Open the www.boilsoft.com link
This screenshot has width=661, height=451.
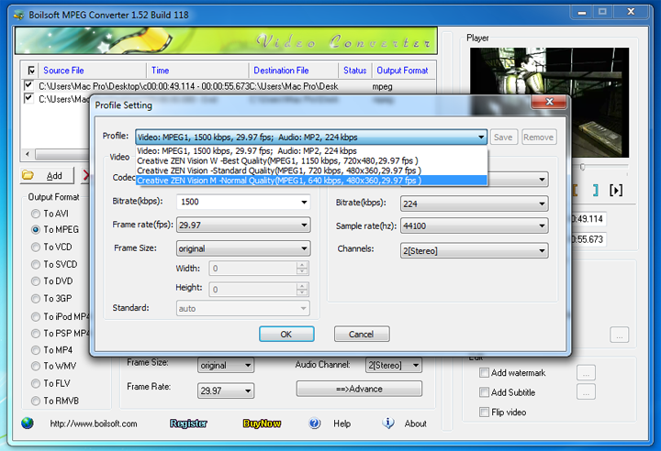tap(94, 423)
